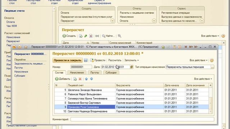Click the star favorites icon left of the dialog title
Image resolution: width=230 pixels, height=129 pixels.
click(x=26, y=47)
